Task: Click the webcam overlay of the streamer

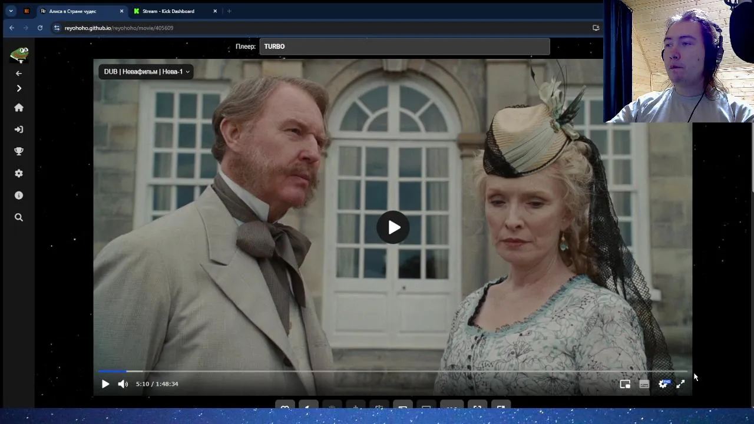Action: point(679,61)
